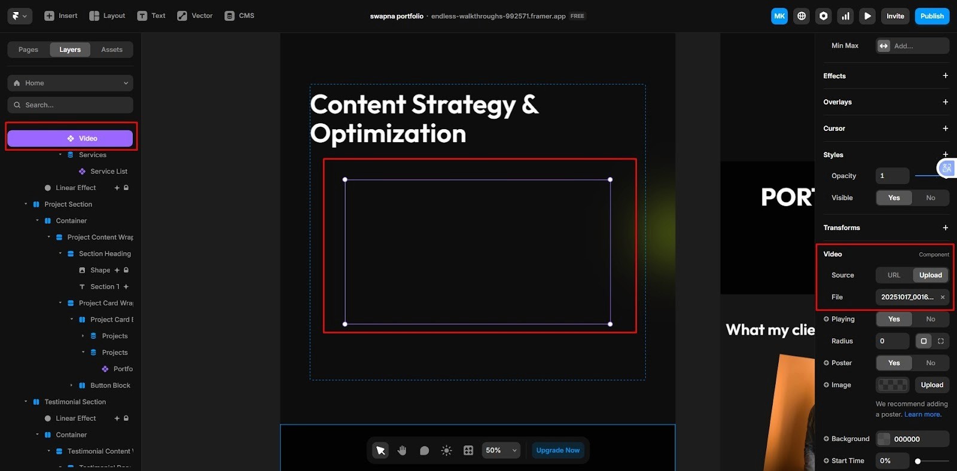This screenshot has width=957, height=471.
Task: Open the 50% zoom dropdown
Action: [x=501, y=450]
